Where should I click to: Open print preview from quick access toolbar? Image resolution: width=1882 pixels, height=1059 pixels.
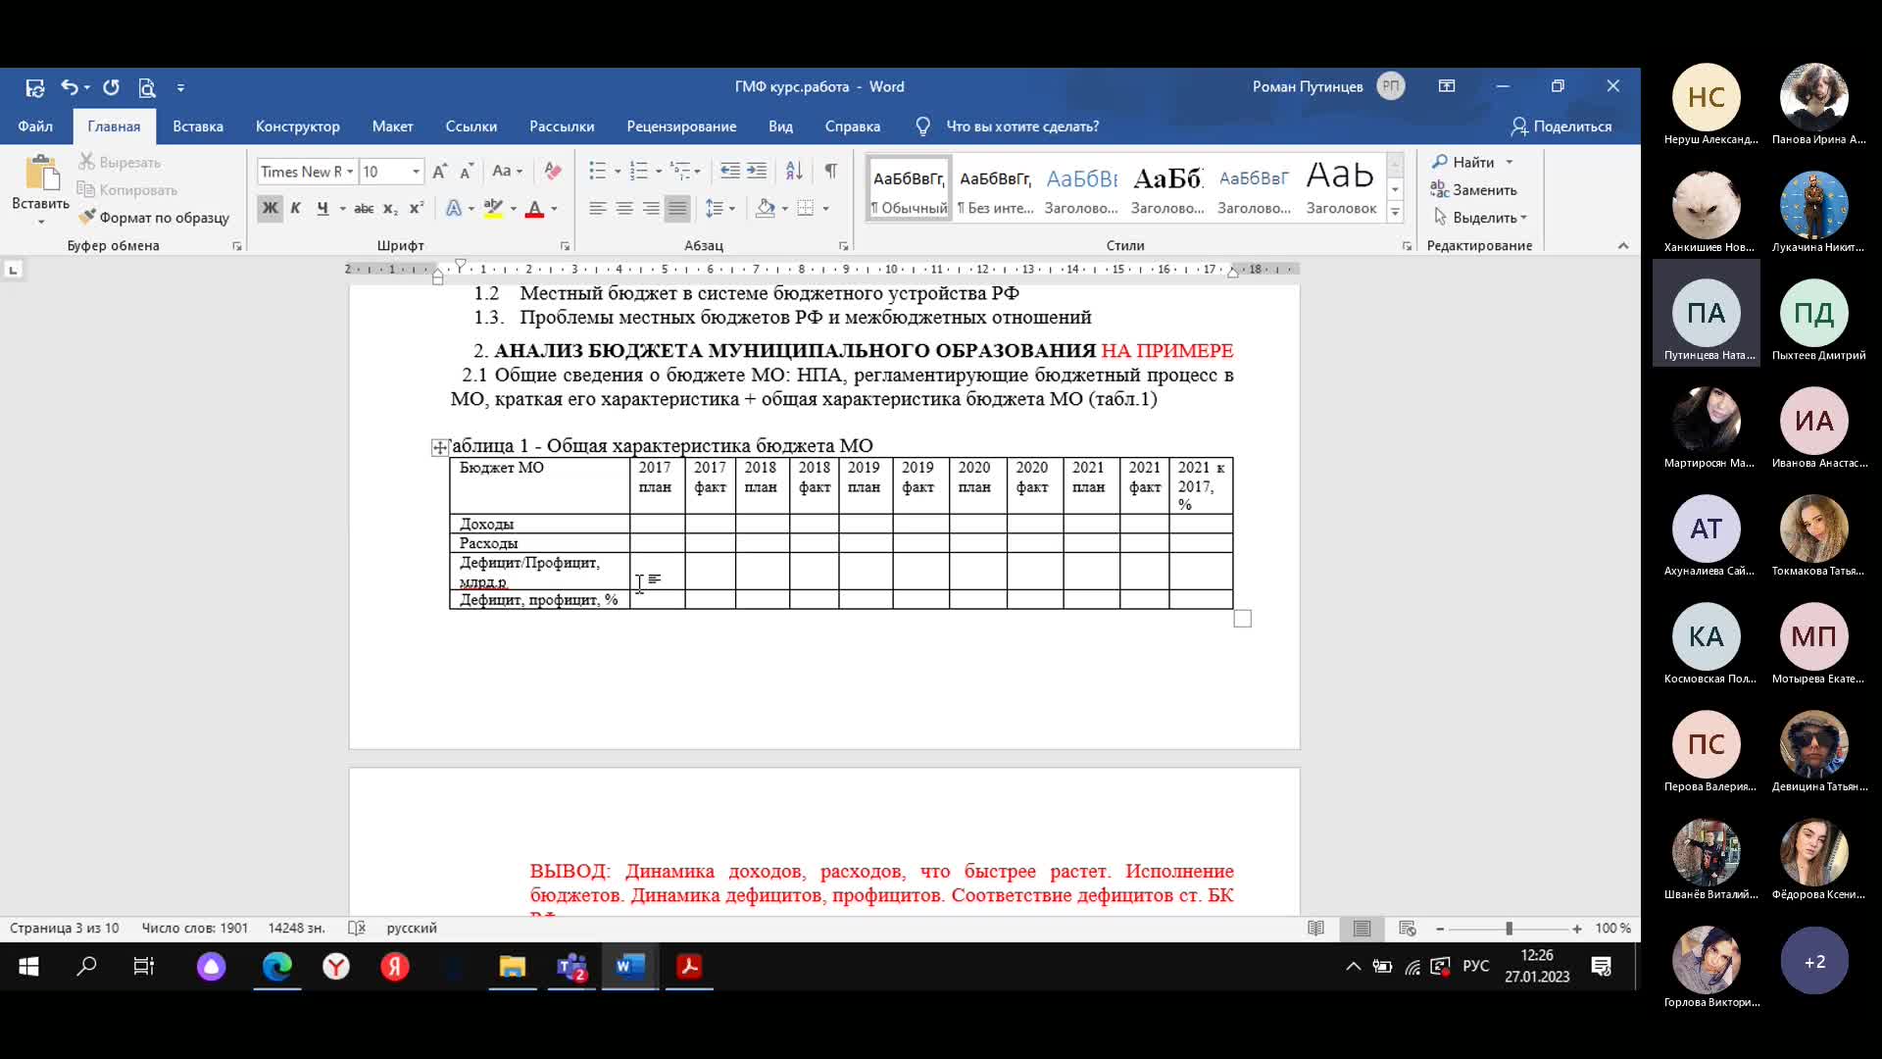coord(147,87)
